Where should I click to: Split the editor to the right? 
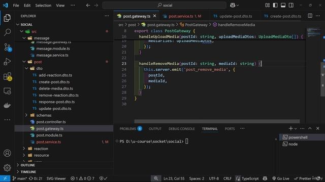[310, 16]
